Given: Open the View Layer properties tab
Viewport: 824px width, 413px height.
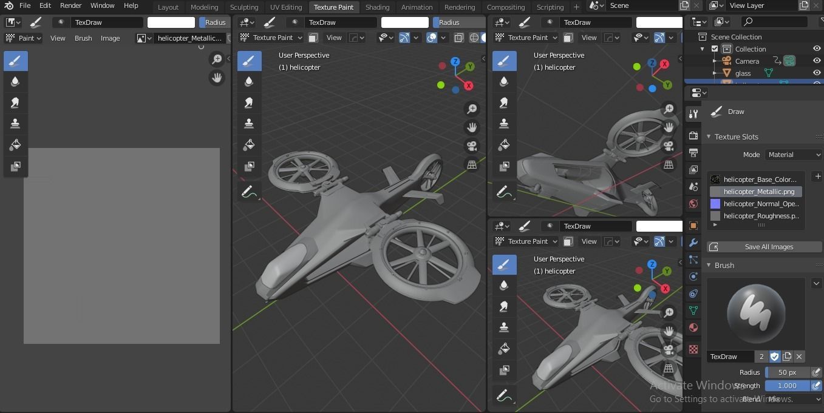Looking at the screenshot, I should [x=693, y=169].
